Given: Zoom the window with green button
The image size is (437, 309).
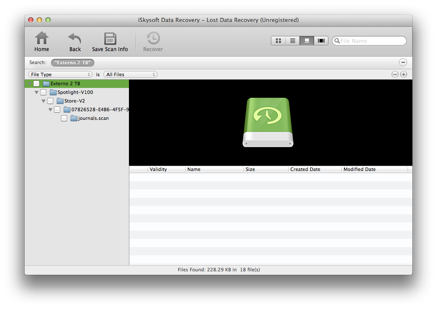Looking at the screenshot, I should (x=48, y=20).
